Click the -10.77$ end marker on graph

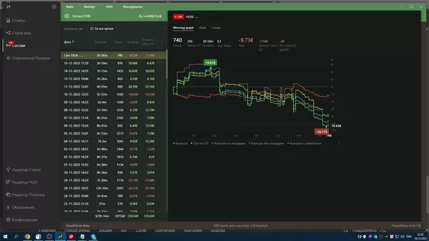(321, 132)
